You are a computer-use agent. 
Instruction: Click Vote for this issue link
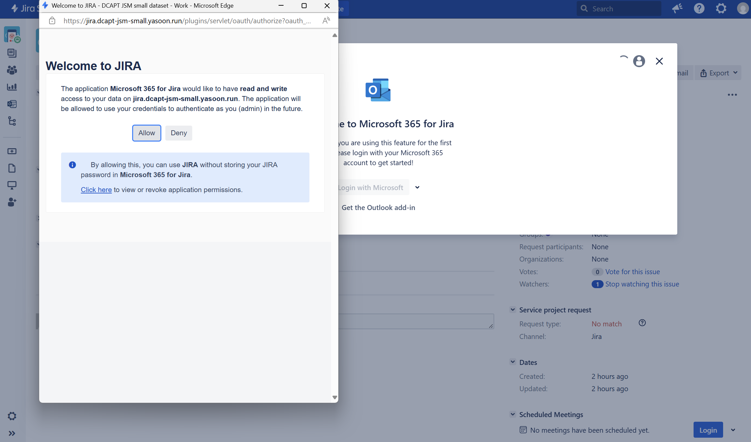632,272
